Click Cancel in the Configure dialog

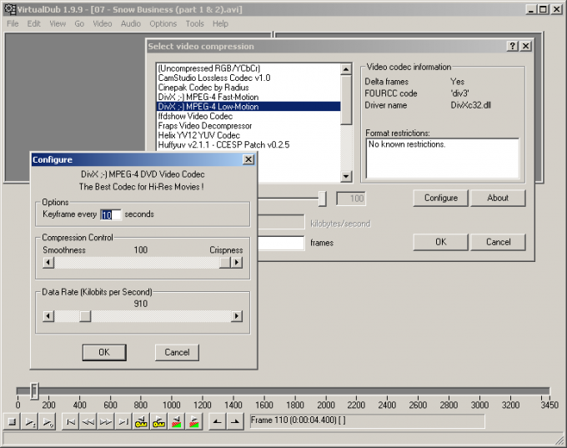177,352
